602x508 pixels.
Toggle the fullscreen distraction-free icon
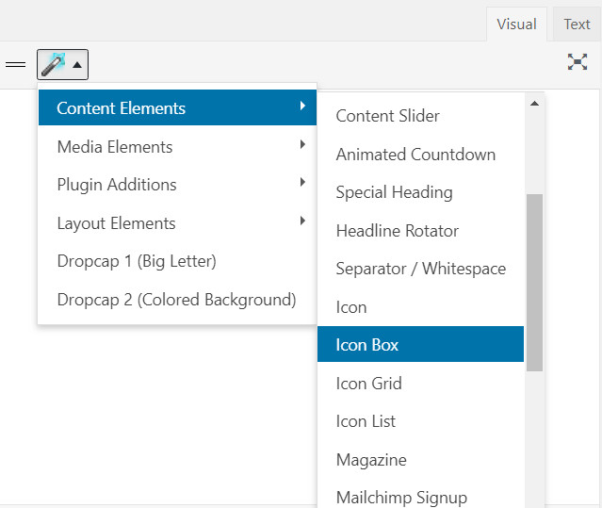(x=578, y=62)
